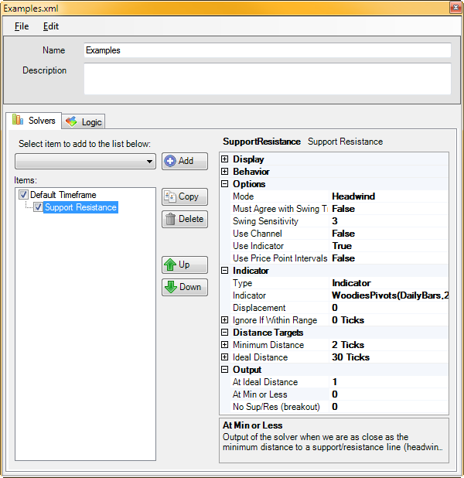
Task: Click the No Sup/Res (breakout) value 0
Action: point(335,407)
